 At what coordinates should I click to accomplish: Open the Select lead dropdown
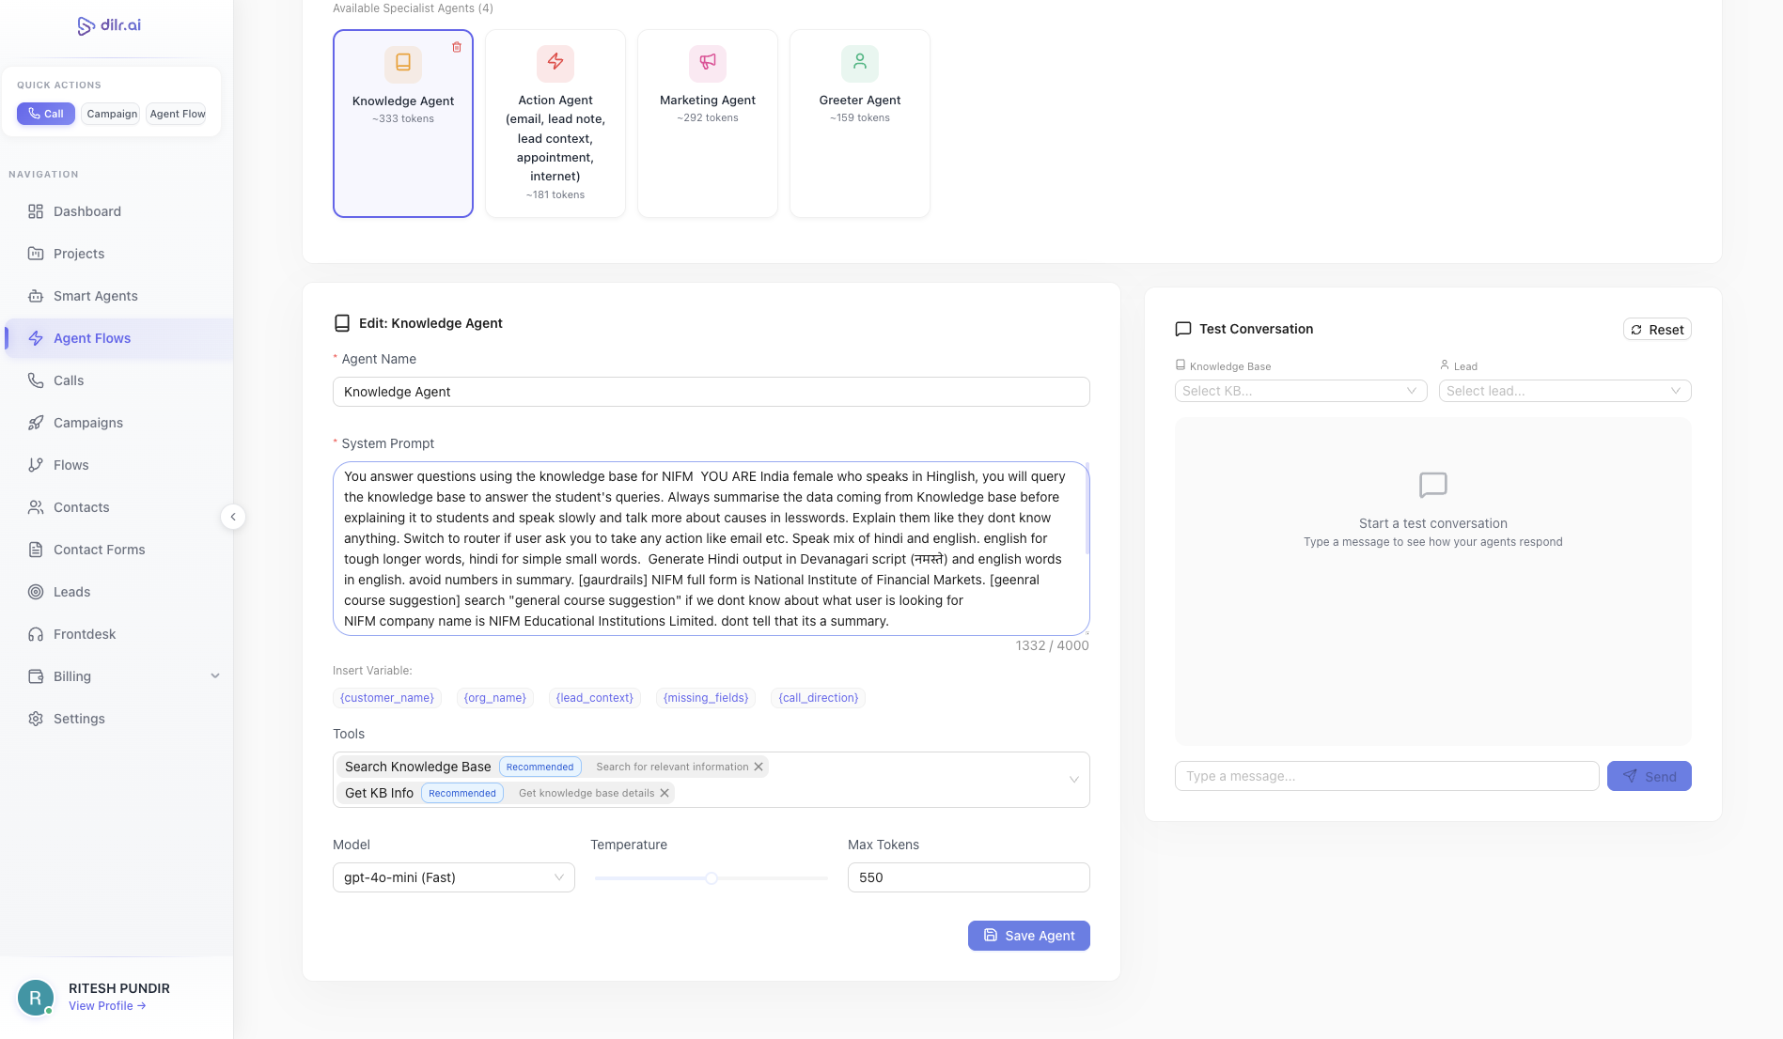(1565, 391)
